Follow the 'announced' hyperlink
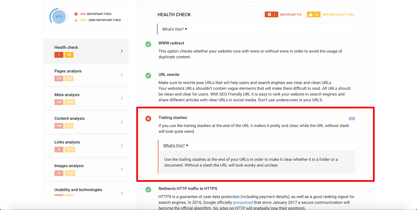 pos(243,202)
